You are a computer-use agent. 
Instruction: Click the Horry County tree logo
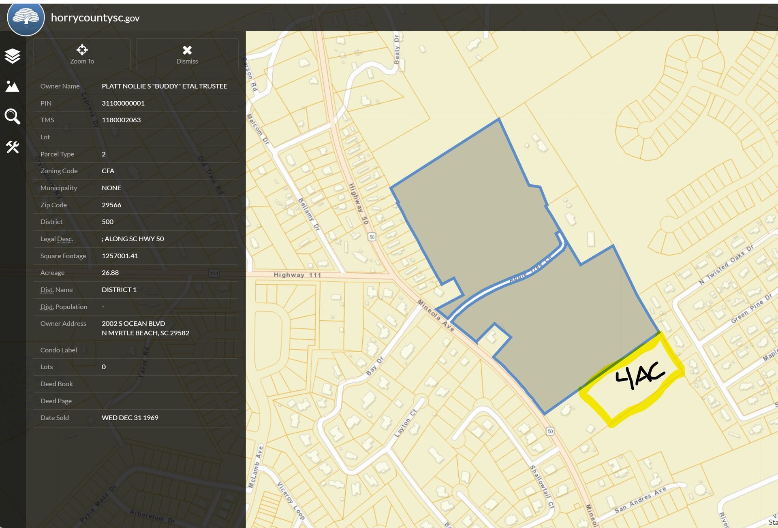pyautogui.click(x=26, y=18)
